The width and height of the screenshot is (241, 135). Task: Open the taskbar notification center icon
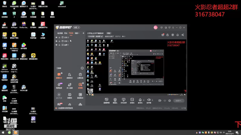[x=237, y=133]
